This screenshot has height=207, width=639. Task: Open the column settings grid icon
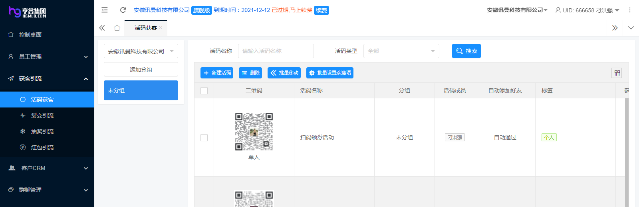(x=617, y=73)
